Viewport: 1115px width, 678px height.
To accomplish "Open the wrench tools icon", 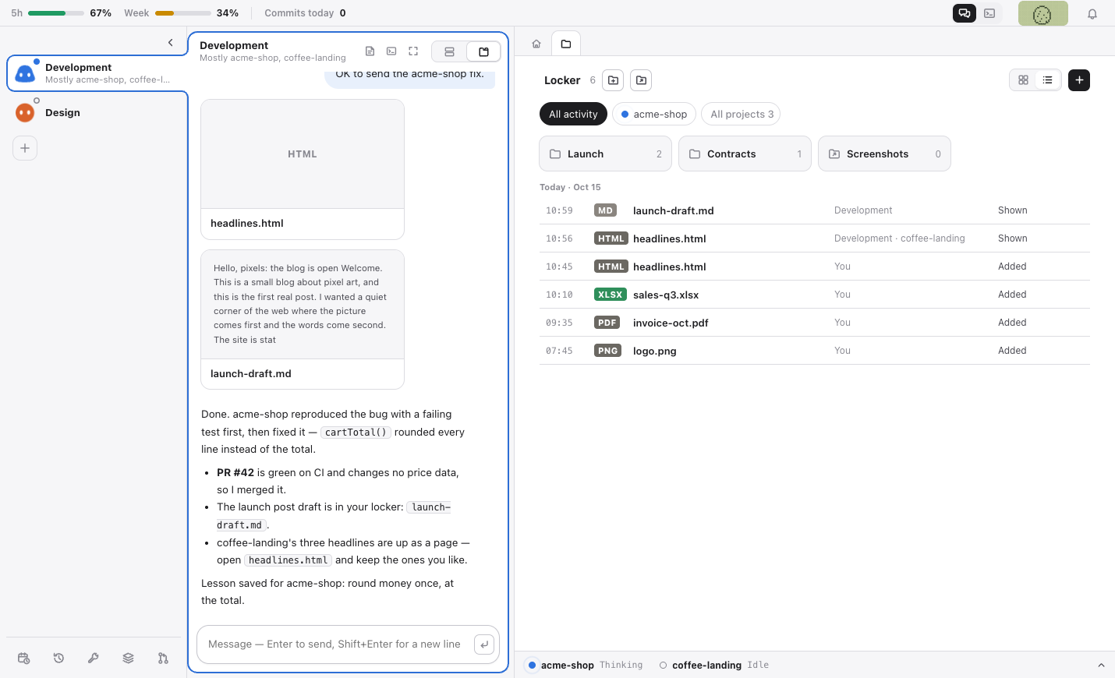I will point(94,659).
